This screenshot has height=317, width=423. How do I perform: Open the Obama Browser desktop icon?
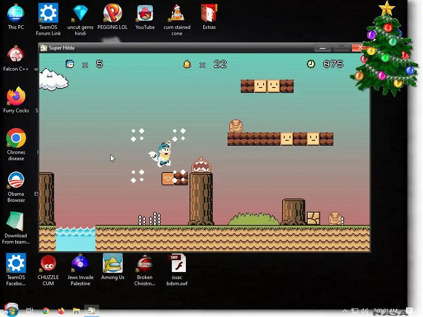point(16,187)
